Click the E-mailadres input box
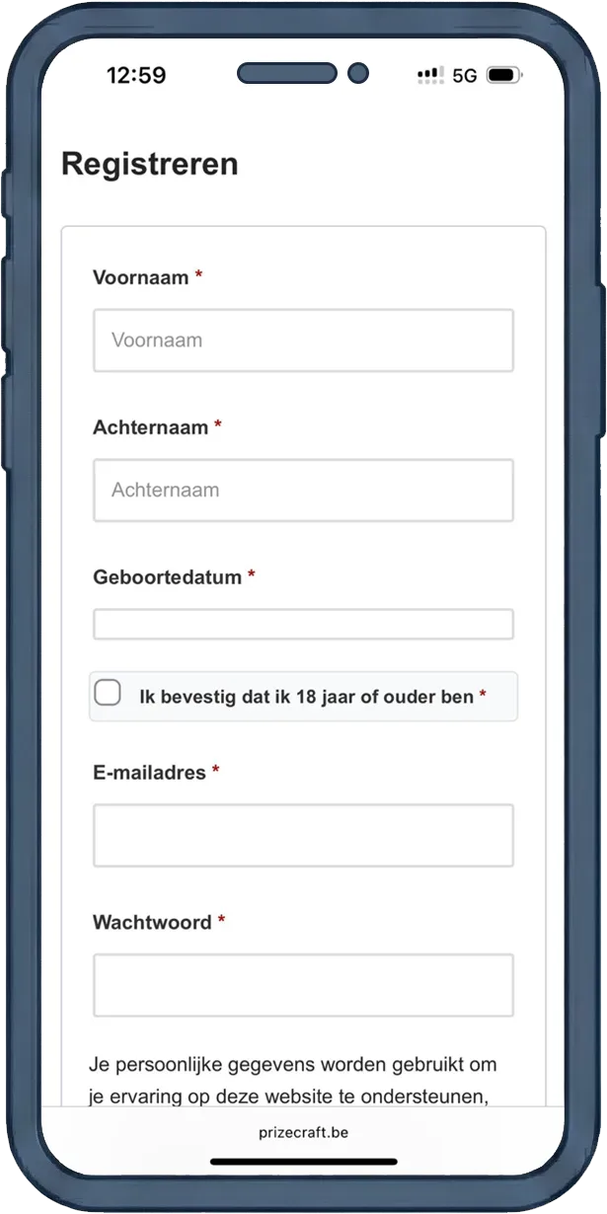This screenshot has height=1214, width=607. click(303, 836)
